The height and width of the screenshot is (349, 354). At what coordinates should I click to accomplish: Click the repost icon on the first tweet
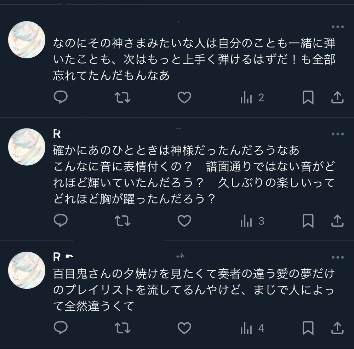[123, 97]
